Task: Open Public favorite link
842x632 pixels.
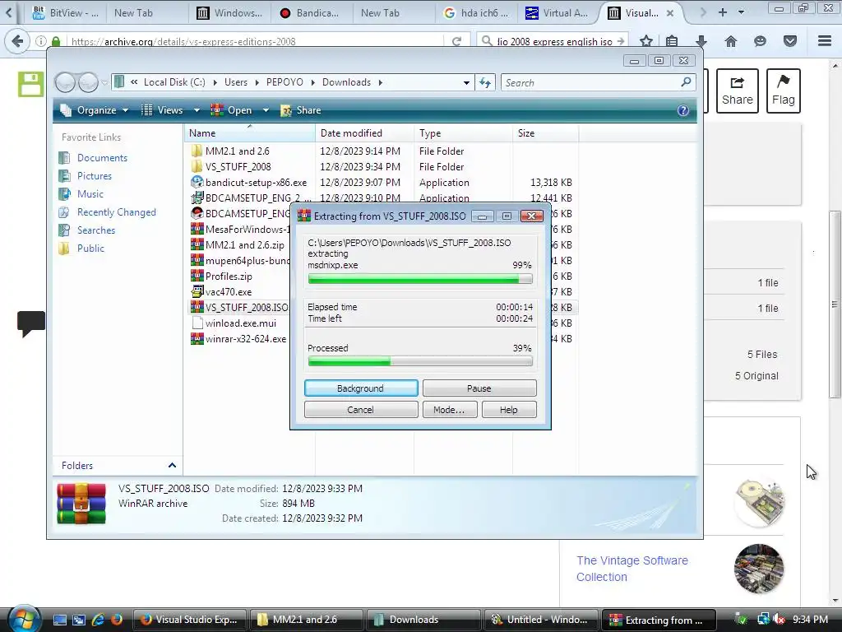Action: point(90,249)
